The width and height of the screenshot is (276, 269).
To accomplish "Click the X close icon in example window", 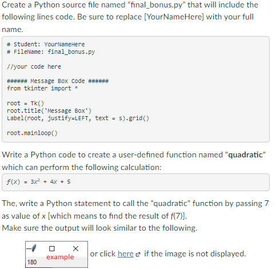I will [x=75, y=248].
